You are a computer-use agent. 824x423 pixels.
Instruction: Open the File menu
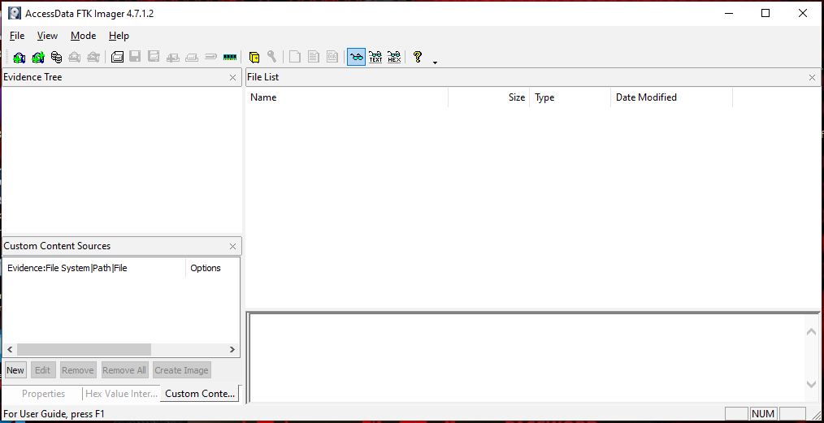click(17, 36)
